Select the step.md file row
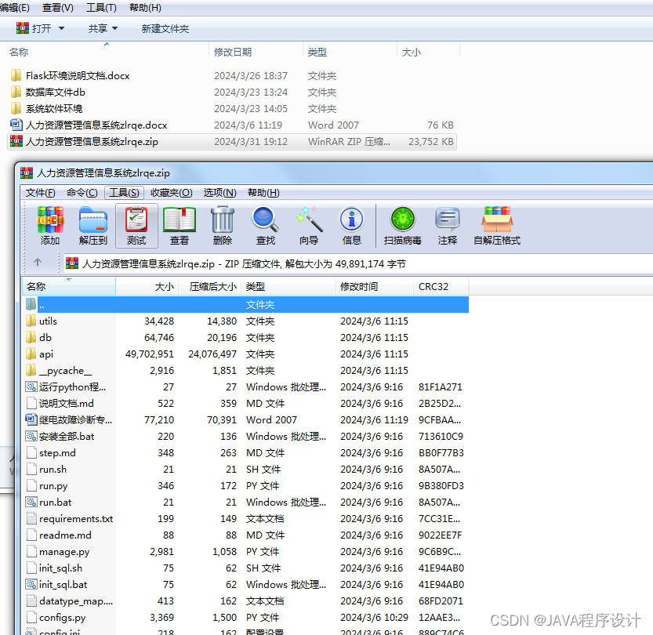This screenshot has width=653, height=635. pyautogui.click(x=245, y=452)
